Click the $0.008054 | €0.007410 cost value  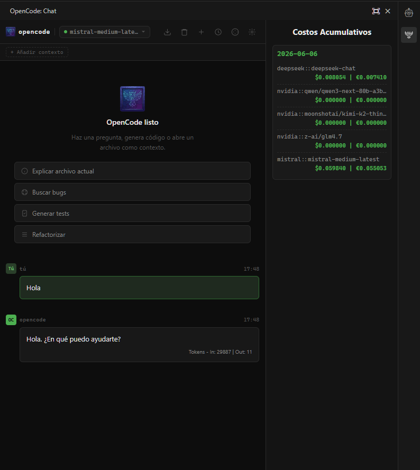tap(351, 77)
